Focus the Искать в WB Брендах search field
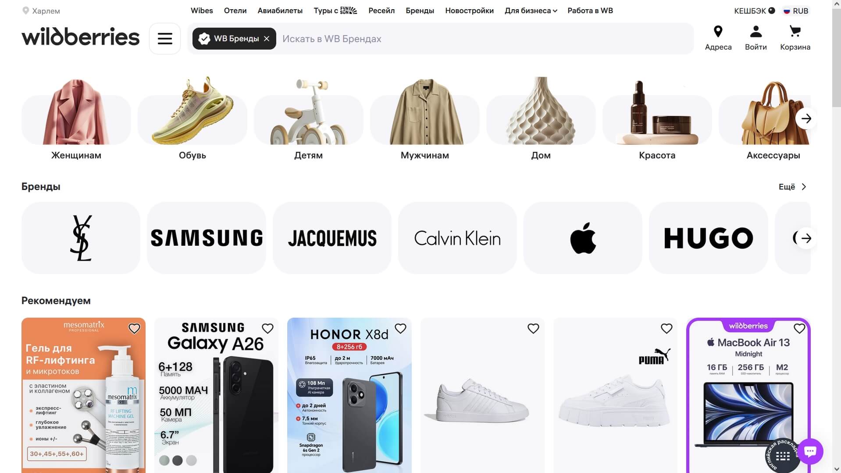The width and height of the screenshot is (841, 473). (485, 39)
